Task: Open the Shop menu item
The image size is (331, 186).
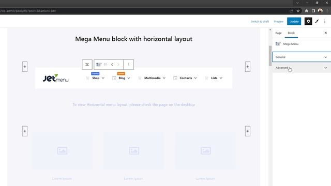Action: pyautogui.click(x=96, y=78)
